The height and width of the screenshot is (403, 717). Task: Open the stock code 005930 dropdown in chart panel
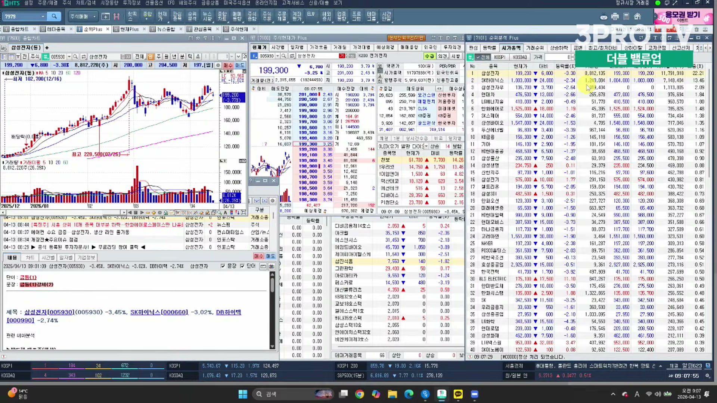[x=69, y=57]
